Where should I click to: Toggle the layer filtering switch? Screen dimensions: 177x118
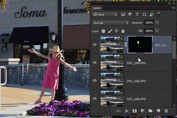158,14
